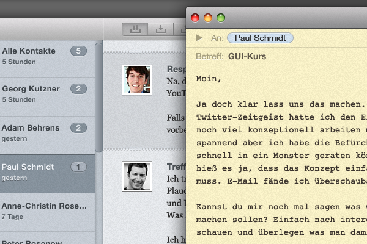This screenshot has width=367, height=244.
Task: Zoom the compose window with the green button
Action: click(x=221, y=18)
